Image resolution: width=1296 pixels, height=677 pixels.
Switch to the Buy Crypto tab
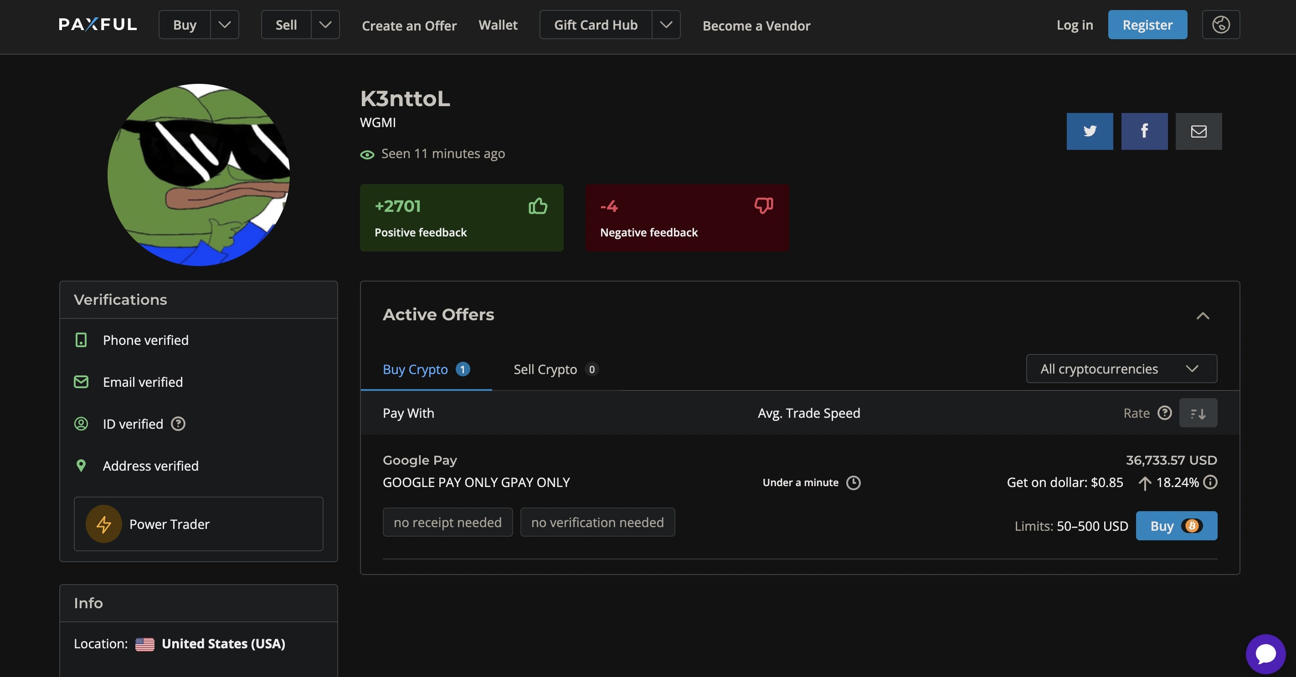pos(426,369)
